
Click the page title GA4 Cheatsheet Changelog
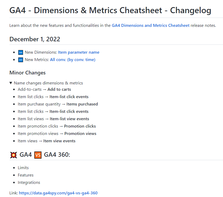110,10
